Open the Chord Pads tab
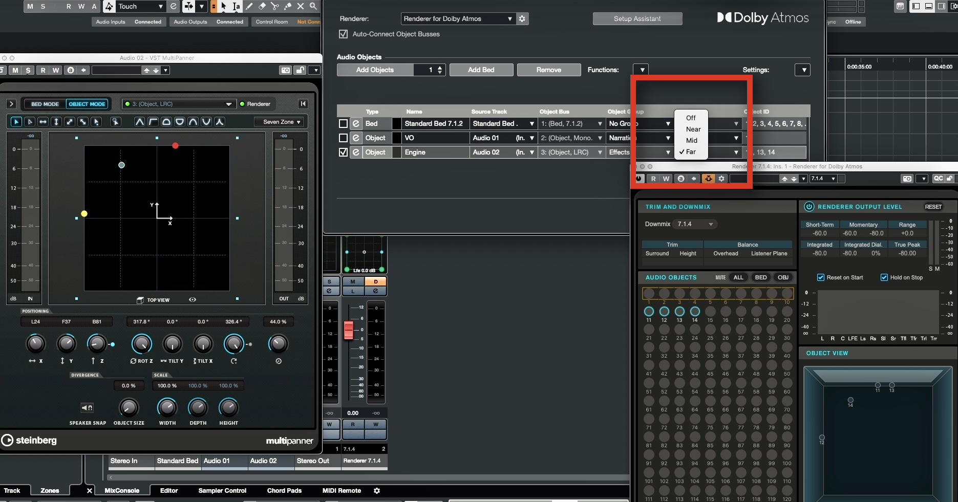 [284, 491]
